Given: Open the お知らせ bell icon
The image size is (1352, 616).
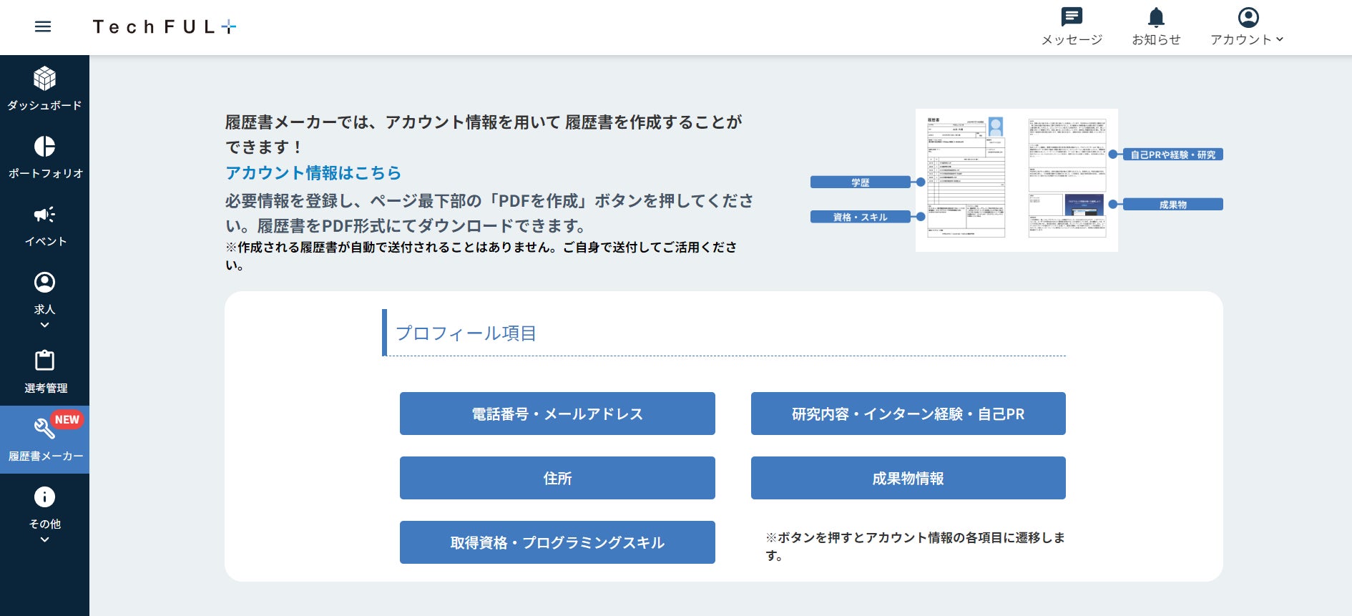Looking at the screenshot, I should [1156, 16].
